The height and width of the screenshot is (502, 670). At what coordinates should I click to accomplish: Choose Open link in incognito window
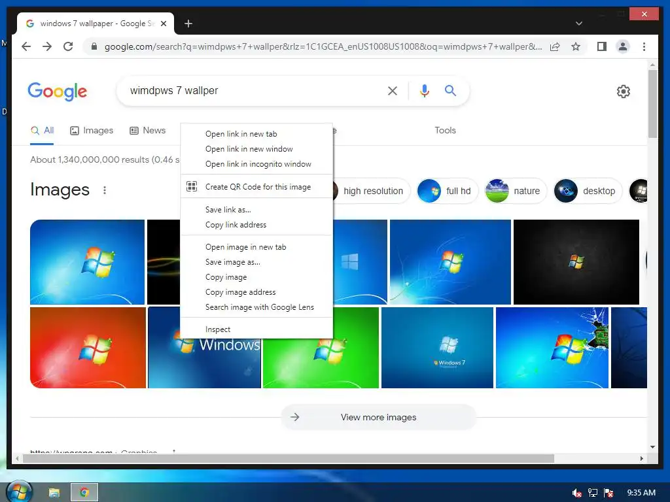[256, 164]
